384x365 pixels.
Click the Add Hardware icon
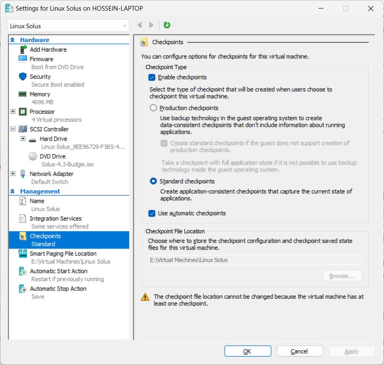point(23,49)
